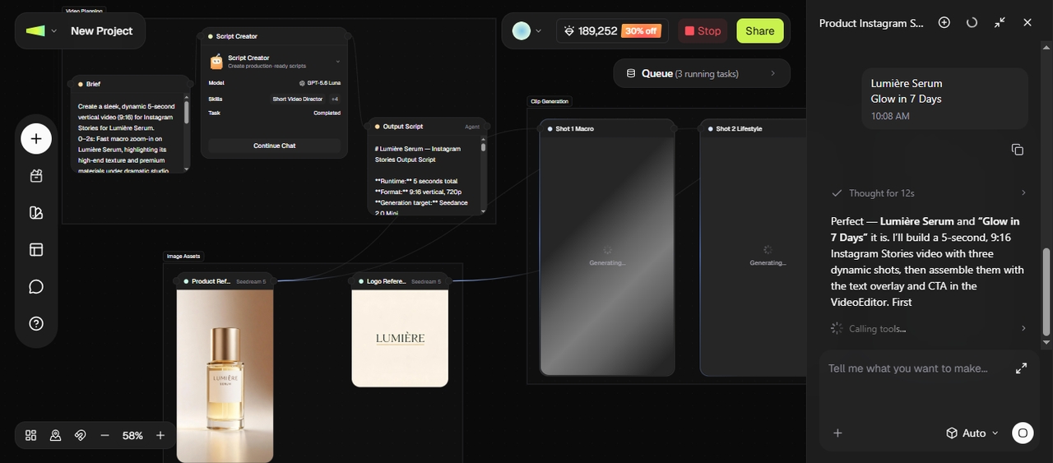Click the Agent label on Output Script
1053x463 pixels.
[x=472, y=127]
